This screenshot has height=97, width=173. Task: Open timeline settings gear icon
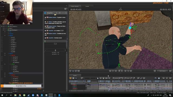point(170,78)
